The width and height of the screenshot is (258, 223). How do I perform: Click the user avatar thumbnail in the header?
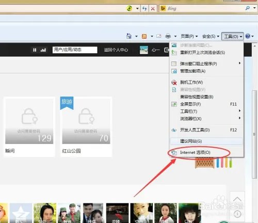[144, 50]
